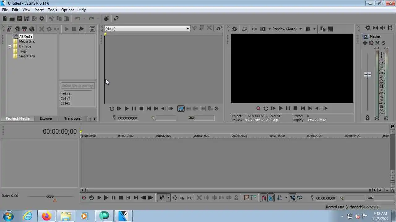Click Selection Edit Tool in timeline toolbar
Image resolution: width=396 pixels, height=222 pixels.
(182, 198)
